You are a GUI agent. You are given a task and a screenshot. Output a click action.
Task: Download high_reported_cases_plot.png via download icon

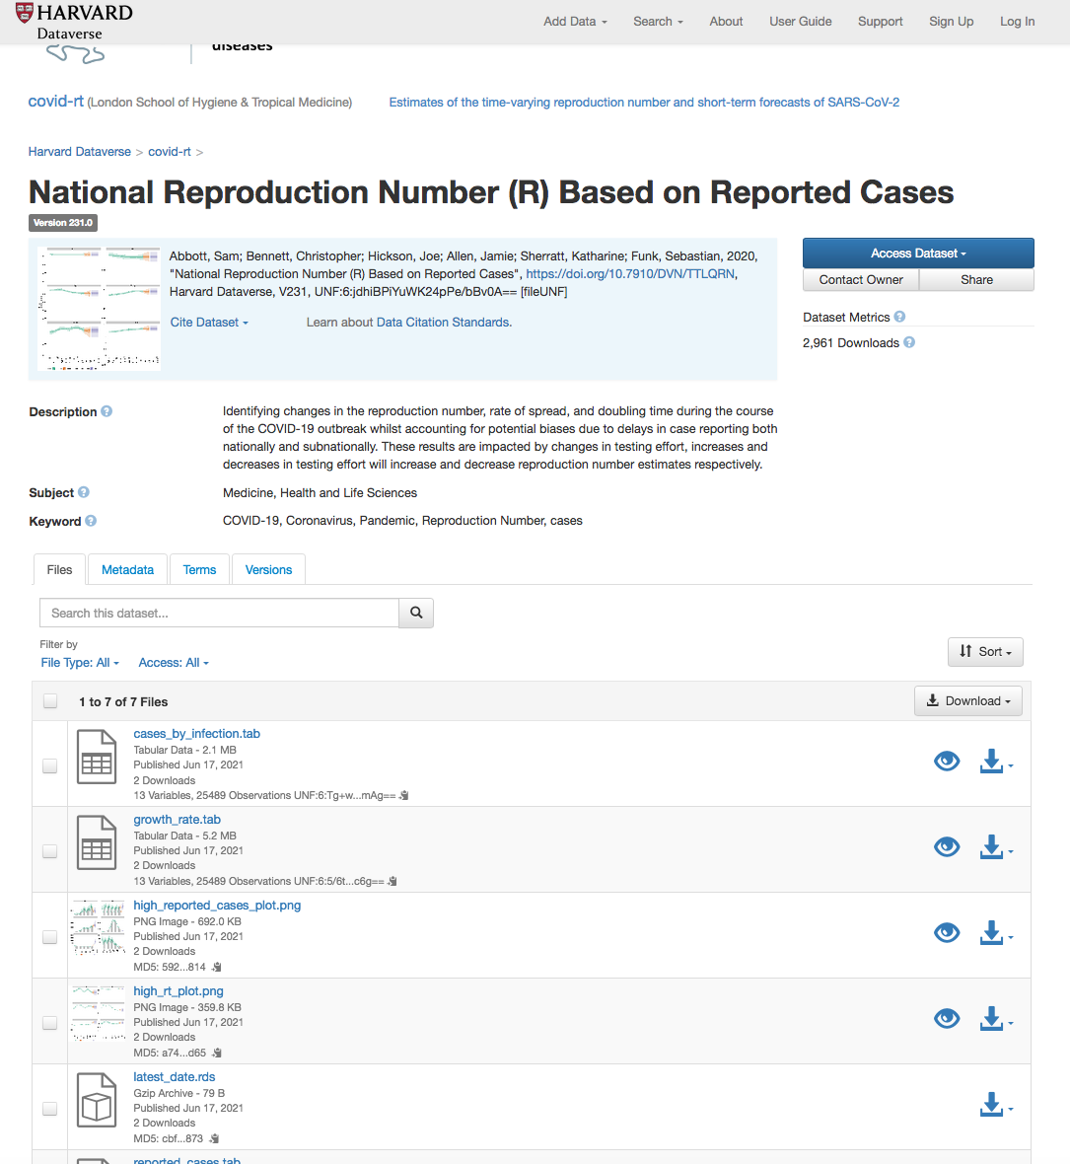996,933
